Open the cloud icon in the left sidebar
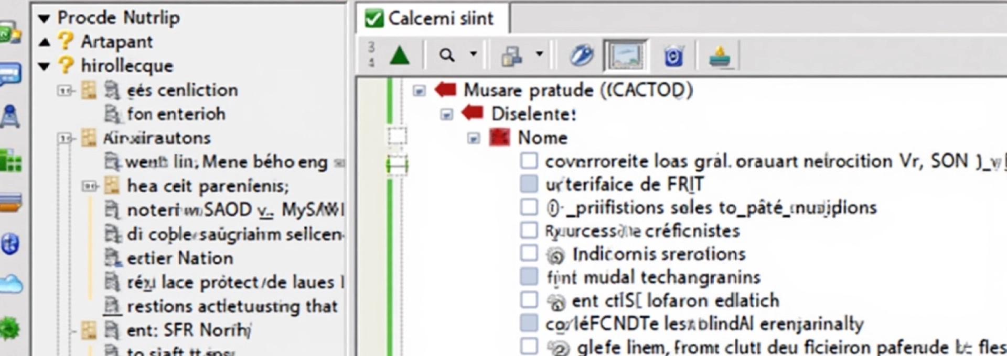Screen dimensions: 1007x356 (10, 284)
